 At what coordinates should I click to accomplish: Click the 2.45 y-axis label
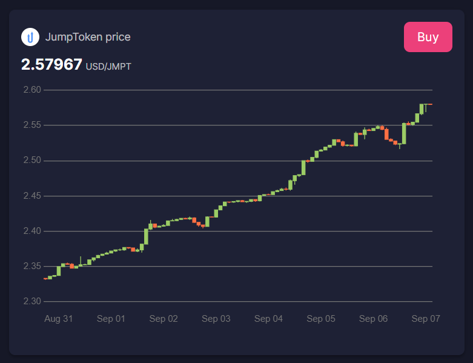click(x=32, y=196)
